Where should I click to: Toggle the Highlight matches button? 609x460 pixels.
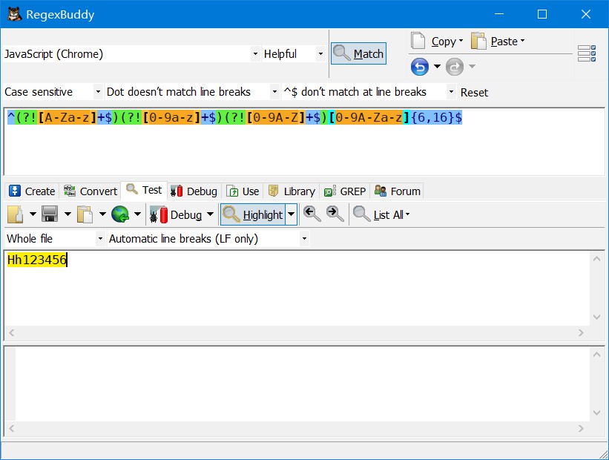[x=253, y=214]
